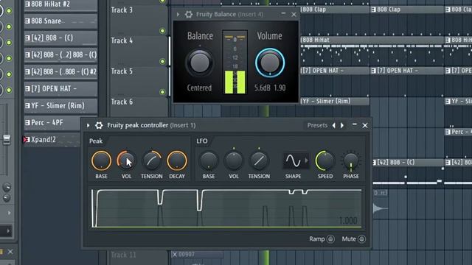Expand Fruity peak controller options arrow
The height and width of the screenshot is (265, 472).
88,125
